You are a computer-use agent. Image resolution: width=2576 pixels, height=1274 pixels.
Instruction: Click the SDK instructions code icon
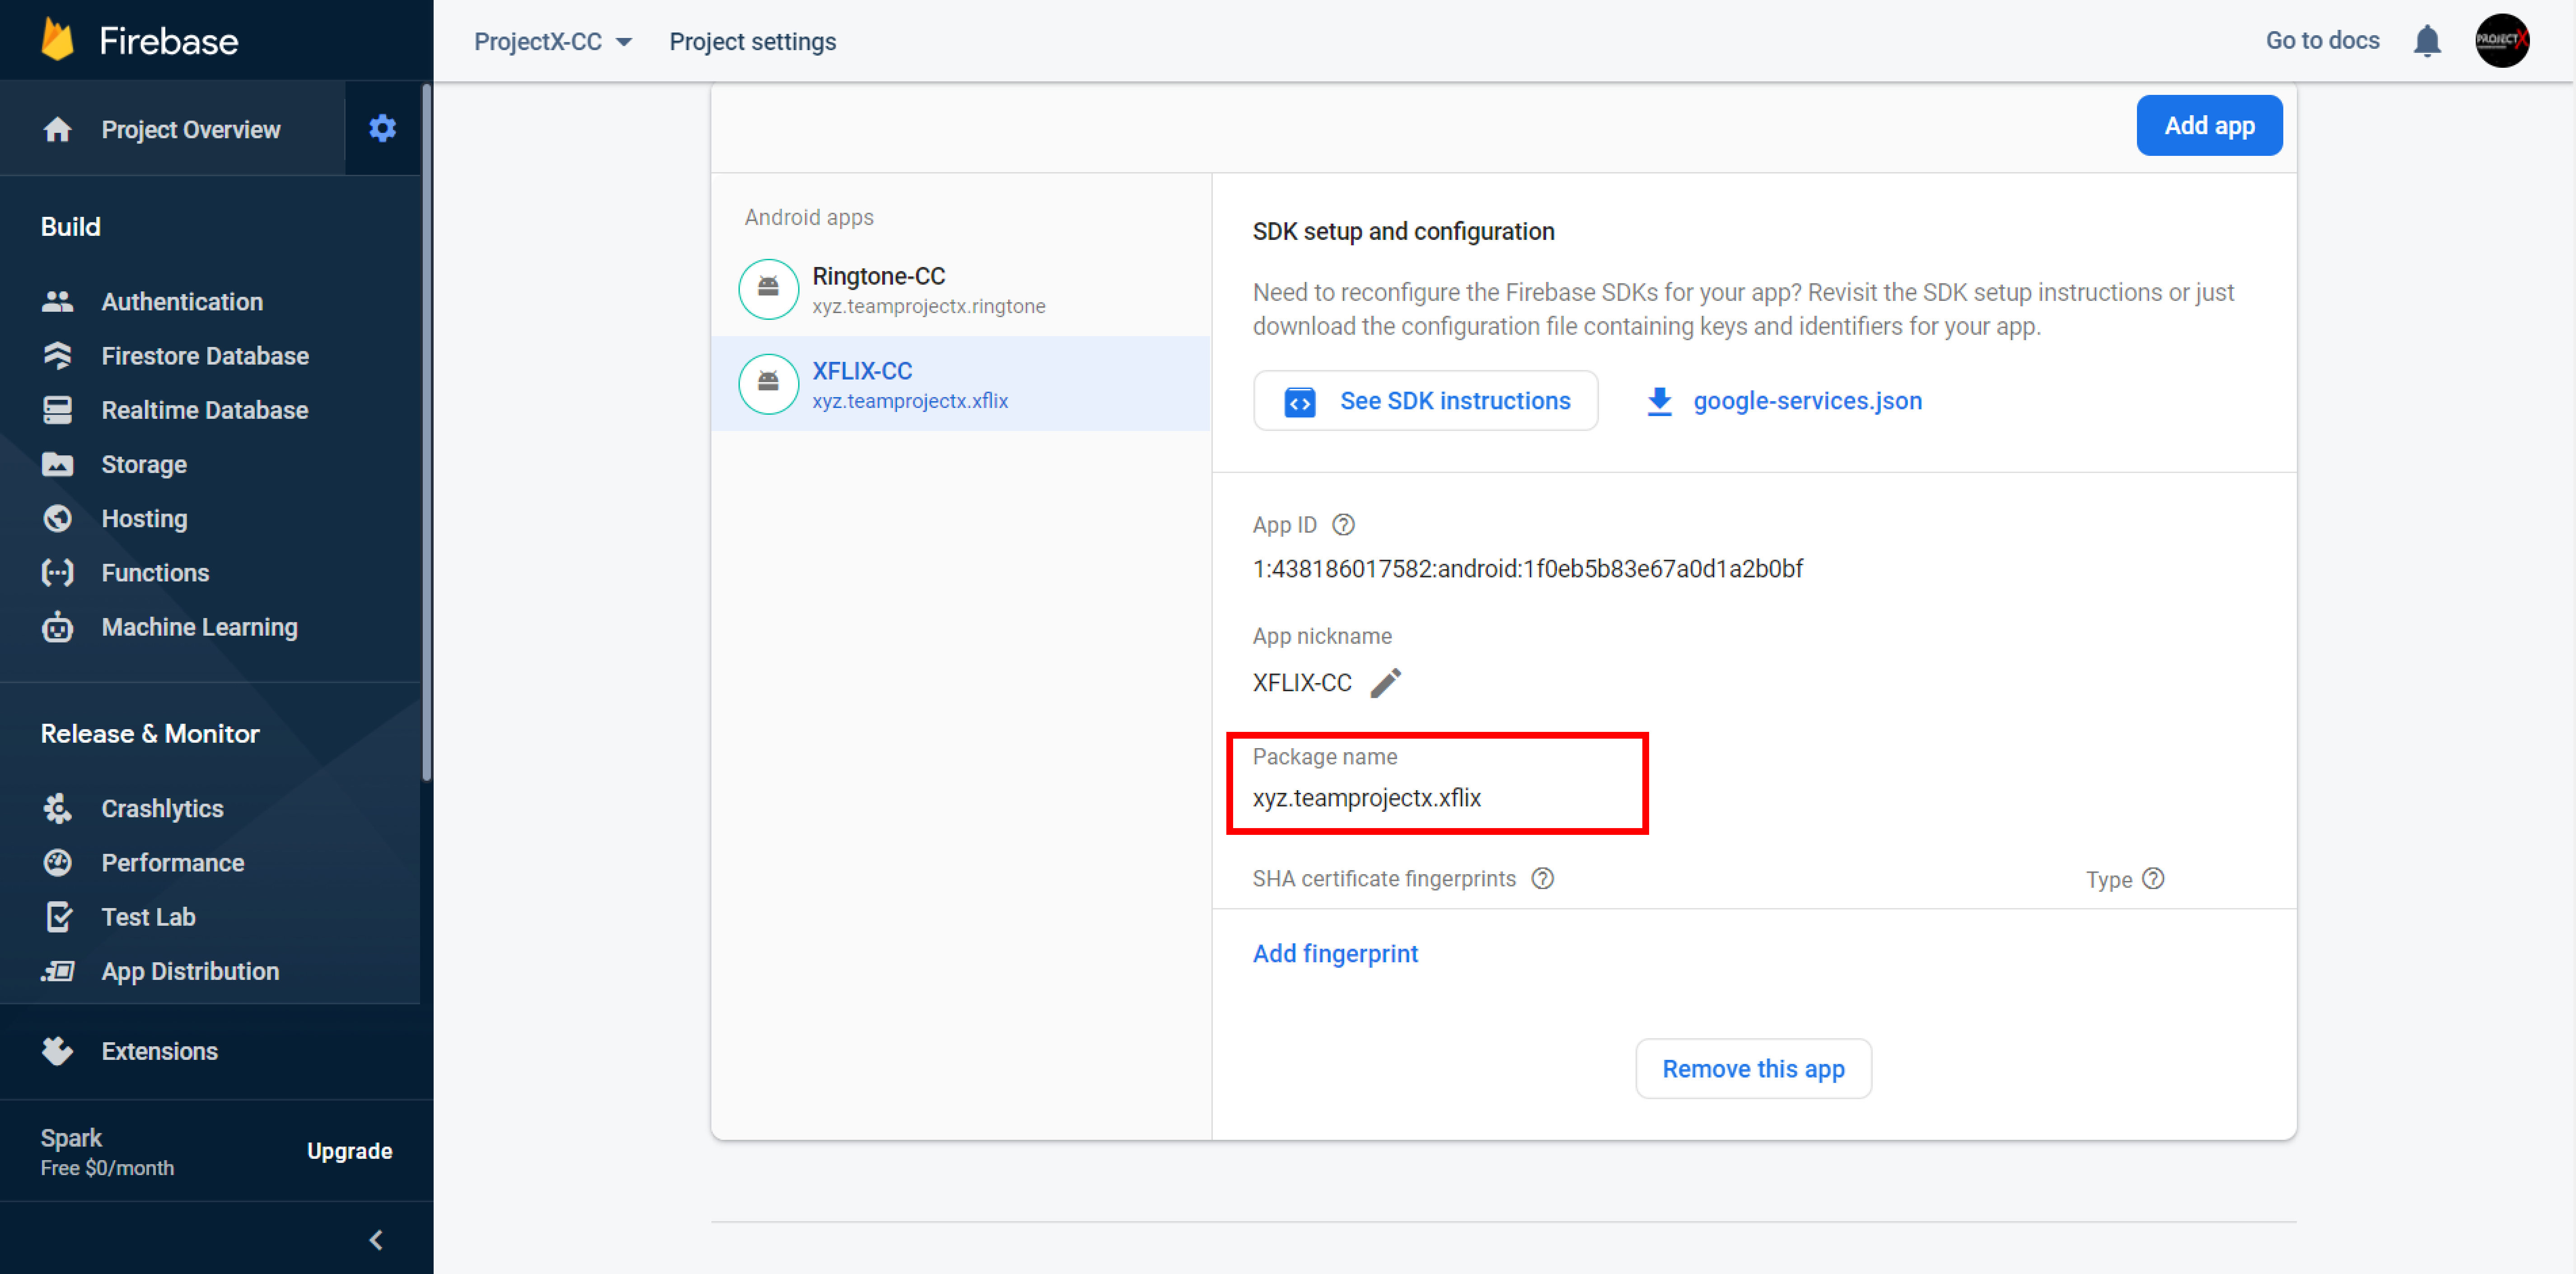pos(1299,401)
